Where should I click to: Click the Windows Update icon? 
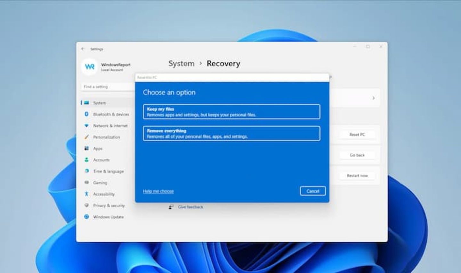click(x=86, y=217)
